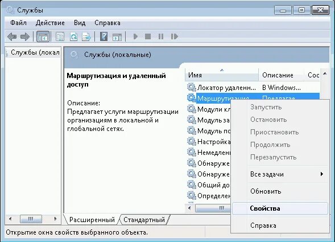335x242 pixels.
Task: Click the Restart service icon in toolbar
Action: pos(175,36)
